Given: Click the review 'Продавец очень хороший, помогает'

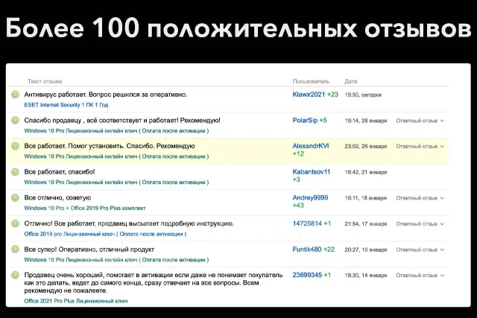Looking at the screenshot, I should pyautogui.click(x=154, y=283).
